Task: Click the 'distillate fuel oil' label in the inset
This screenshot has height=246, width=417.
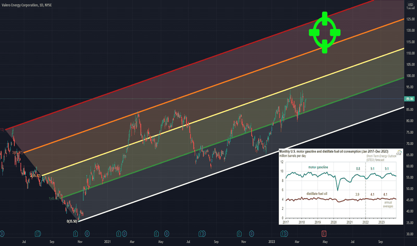Action: click(317, 194)
